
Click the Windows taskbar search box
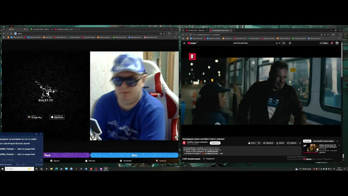tap(19, 169)
